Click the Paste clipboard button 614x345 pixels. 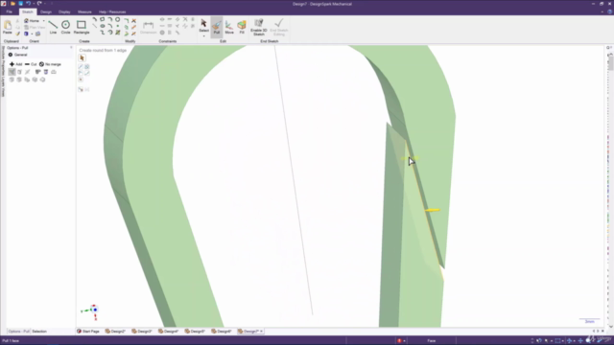[8, 27]
